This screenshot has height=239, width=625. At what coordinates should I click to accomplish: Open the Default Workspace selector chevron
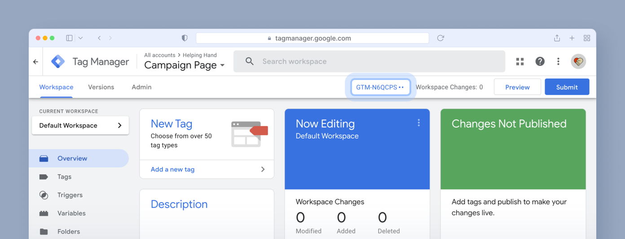point(119,125)
